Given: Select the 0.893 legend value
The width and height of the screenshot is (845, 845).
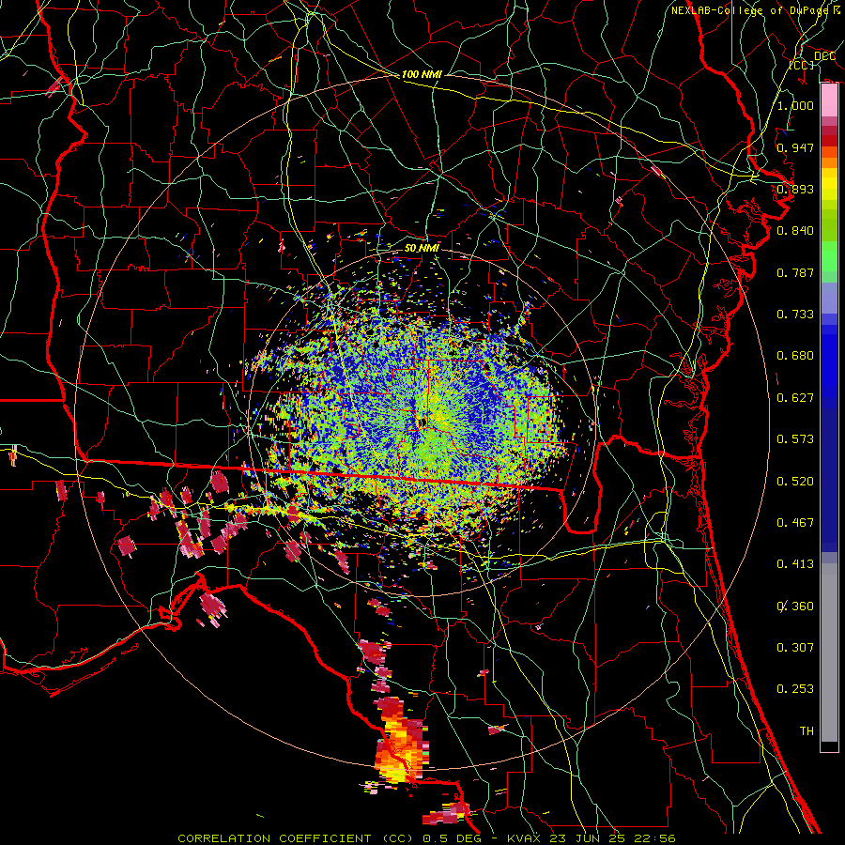Looking at the screenshot, I should pyautogui.click(x=795, y=189).
